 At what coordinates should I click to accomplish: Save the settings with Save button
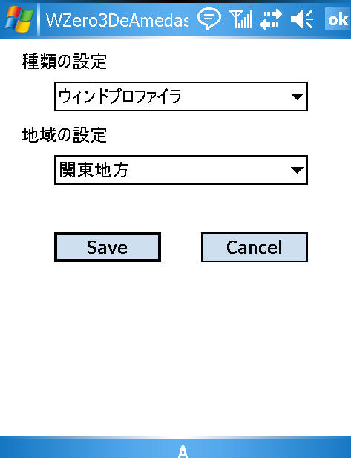point(108,247)
